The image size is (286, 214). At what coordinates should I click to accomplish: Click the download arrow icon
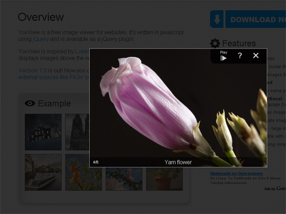pos(217,19)
